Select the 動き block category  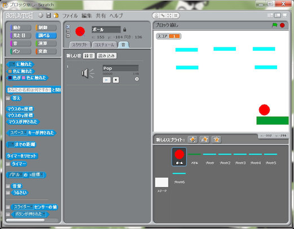point(21,28)
